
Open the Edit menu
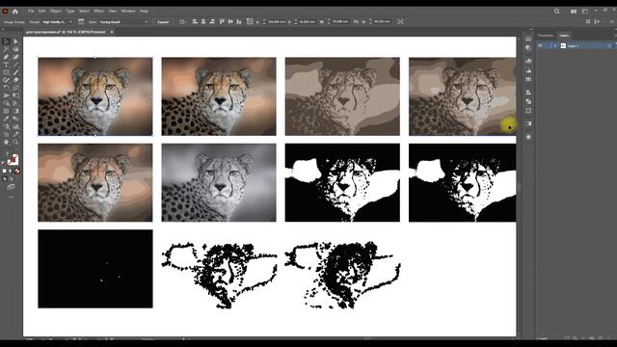tap(41, 11)
